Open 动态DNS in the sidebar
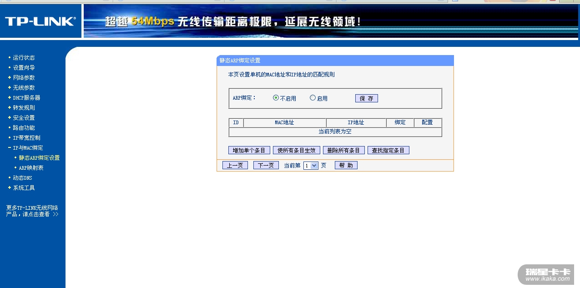 coord(22,178)
